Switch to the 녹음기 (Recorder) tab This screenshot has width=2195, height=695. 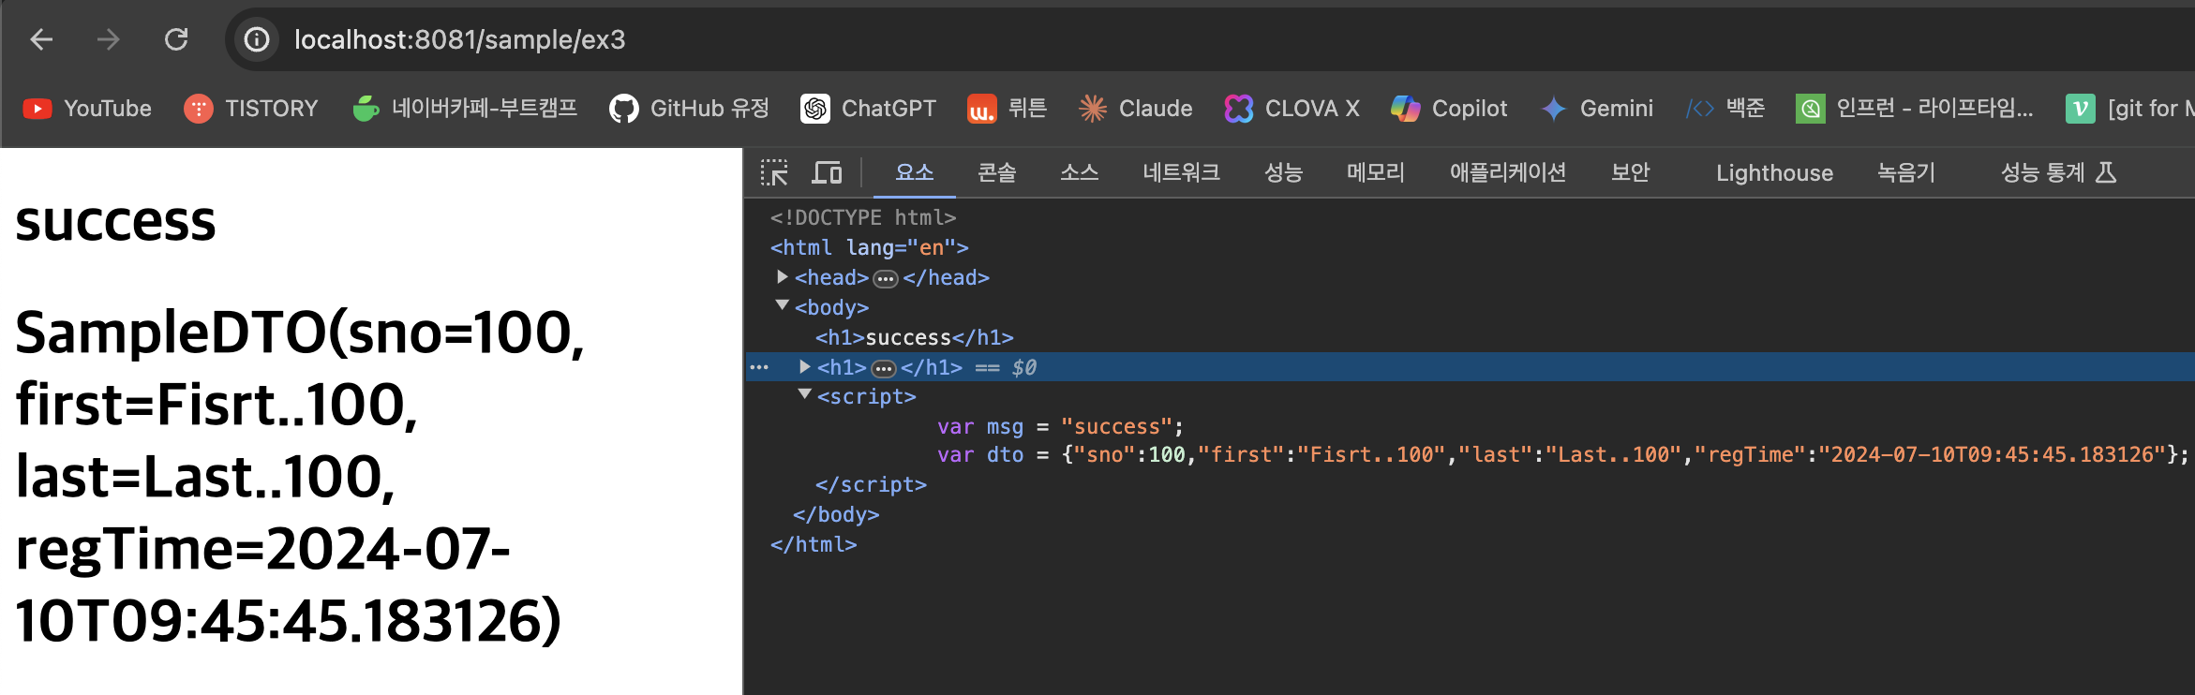point(1906,173)
